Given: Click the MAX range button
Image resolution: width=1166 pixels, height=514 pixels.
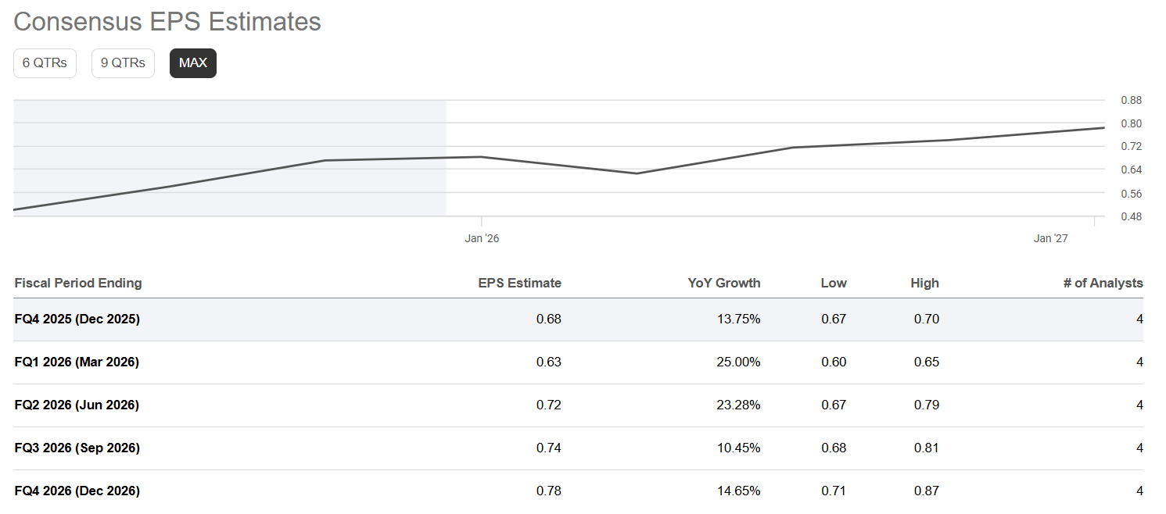Looking at the screenshot, I should [x=193, y=63].
